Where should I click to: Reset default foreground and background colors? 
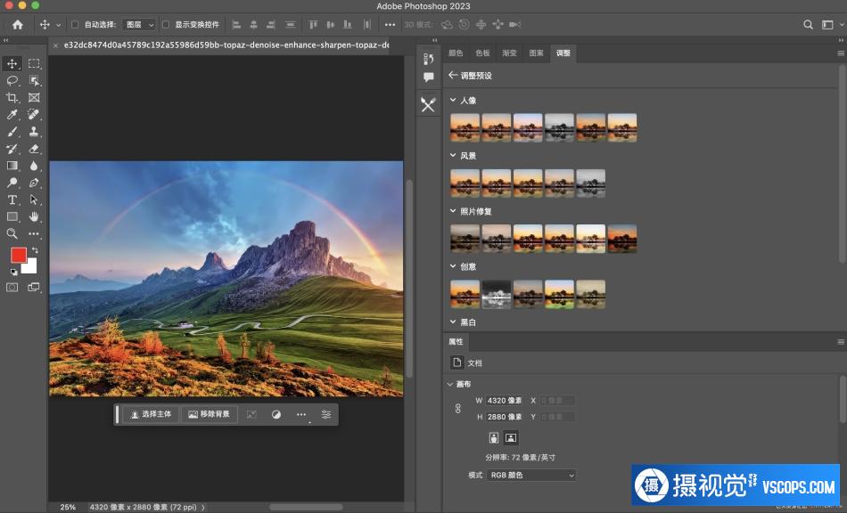click(13, 272)
